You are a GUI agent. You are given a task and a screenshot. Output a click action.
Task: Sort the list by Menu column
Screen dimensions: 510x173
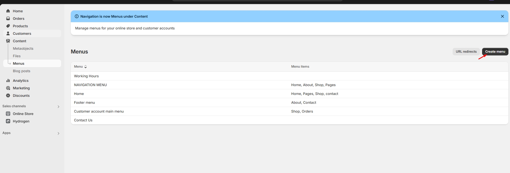pyautogui.click(x=80, y=67)
